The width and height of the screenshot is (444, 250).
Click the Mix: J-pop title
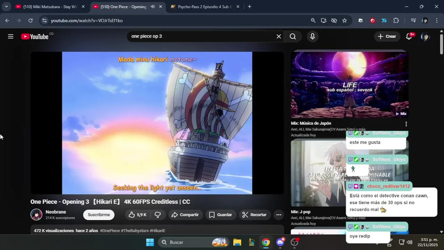pos(301,212)
